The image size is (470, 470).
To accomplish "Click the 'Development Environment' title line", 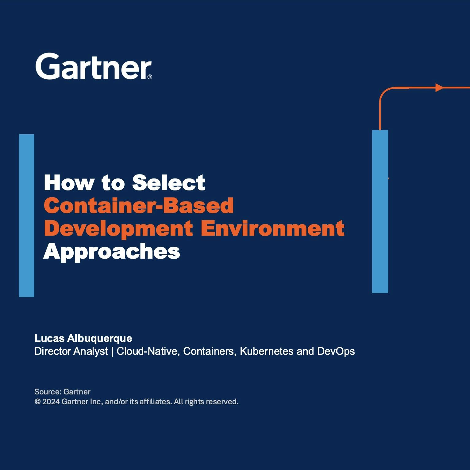I will (194, 229).
